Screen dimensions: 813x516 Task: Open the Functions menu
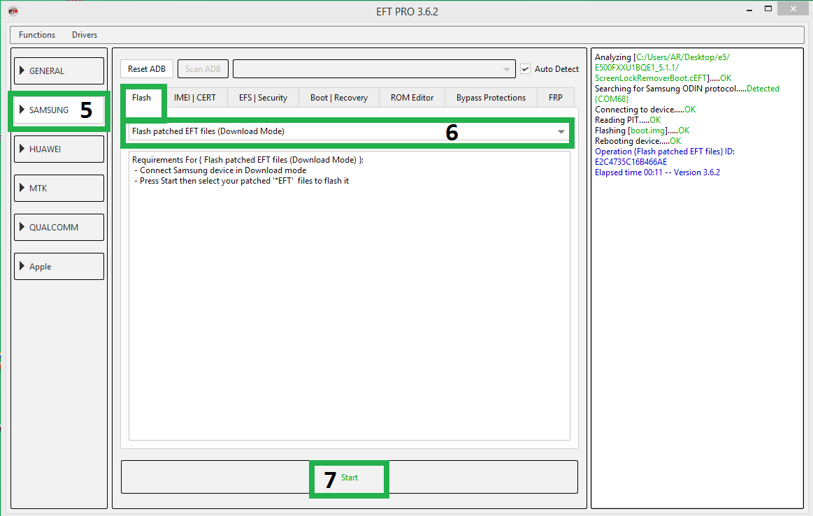(37, 35)
